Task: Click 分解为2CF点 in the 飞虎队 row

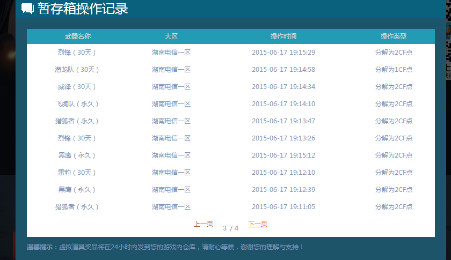Action: 394,103
